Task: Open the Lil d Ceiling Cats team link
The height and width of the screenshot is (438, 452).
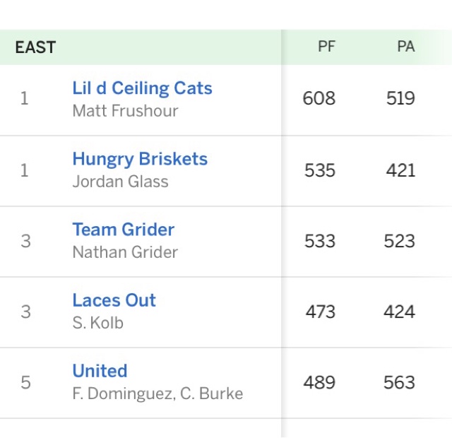Action: (142, 88)
